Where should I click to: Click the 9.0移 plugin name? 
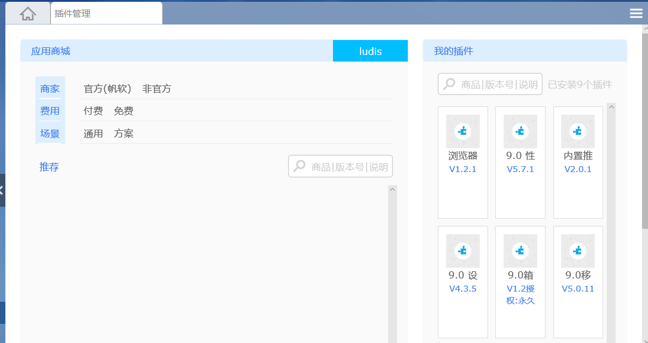[x=578, y=275]
